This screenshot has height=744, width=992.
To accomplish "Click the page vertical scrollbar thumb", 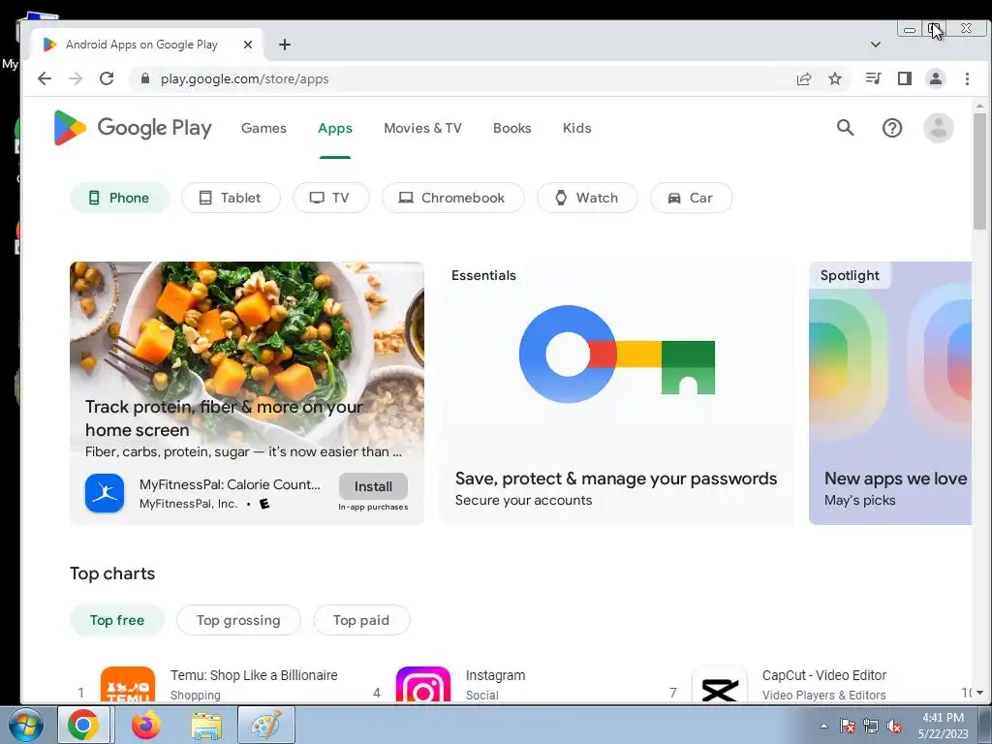I will (x=979, y=171).
